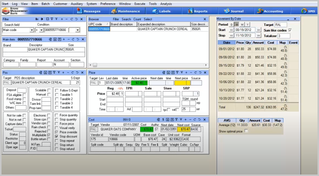This screenshot has width=319, height=176.
Task: Uncheck the Stop discount checkbox
Action: click(57, 136)
